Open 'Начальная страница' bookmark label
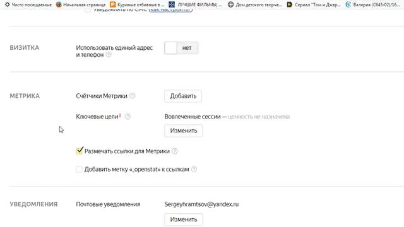Viewport: 404px width, 227px height. [84, 4]
